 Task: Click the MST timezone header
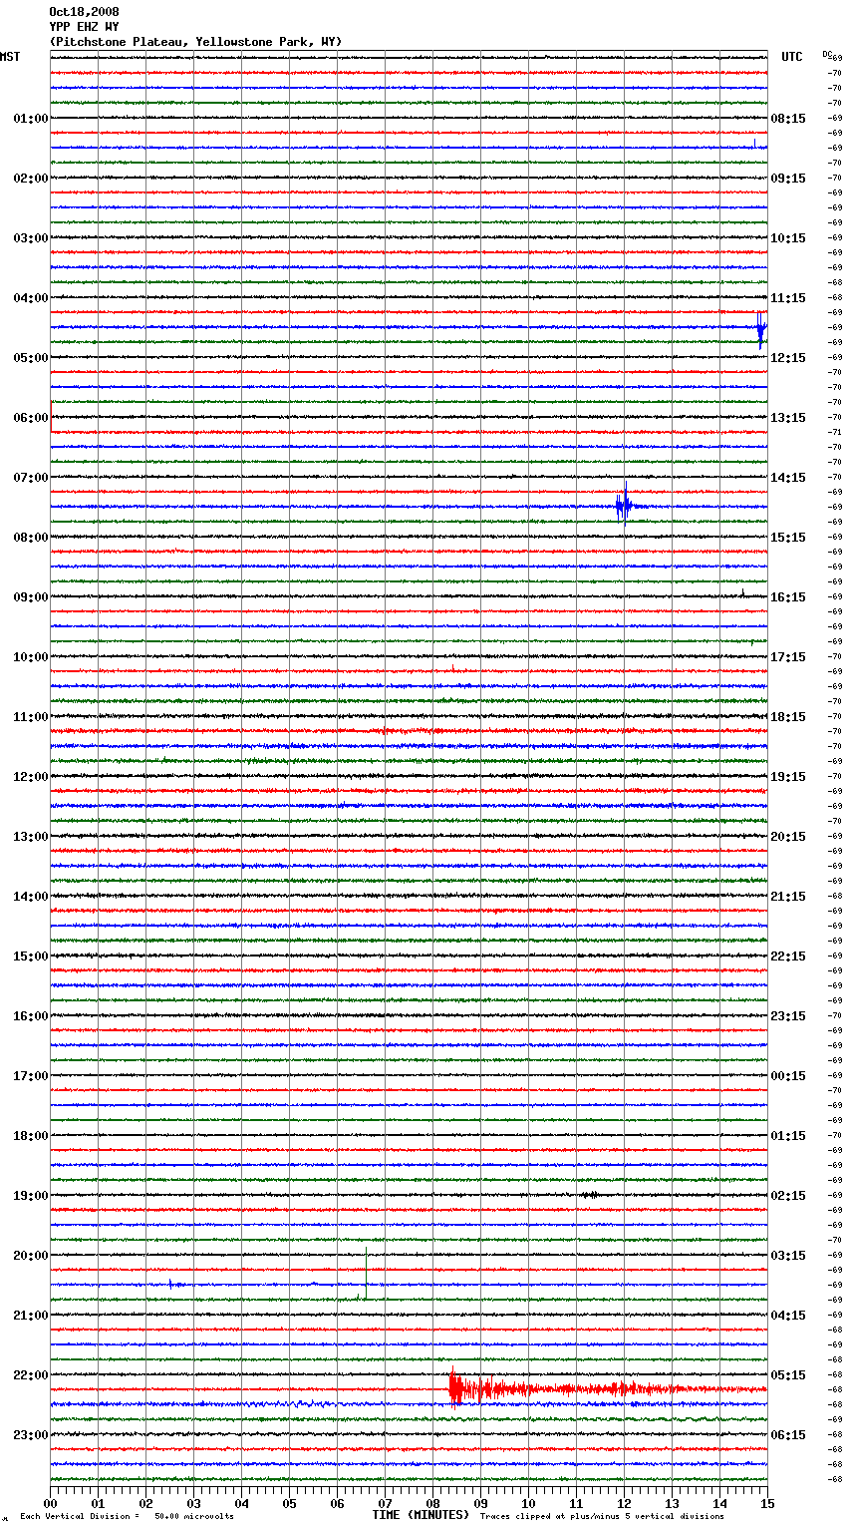(x=10, y=57)
